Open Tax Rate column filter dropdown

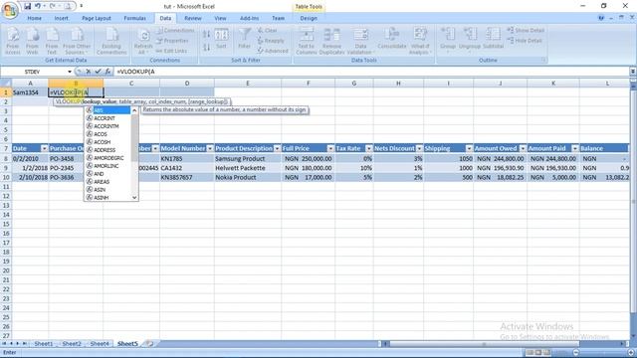pyautogui.click(x=369, y=148)
